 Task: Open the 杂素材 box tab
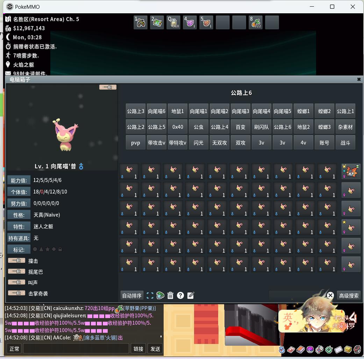click(345, 127)
